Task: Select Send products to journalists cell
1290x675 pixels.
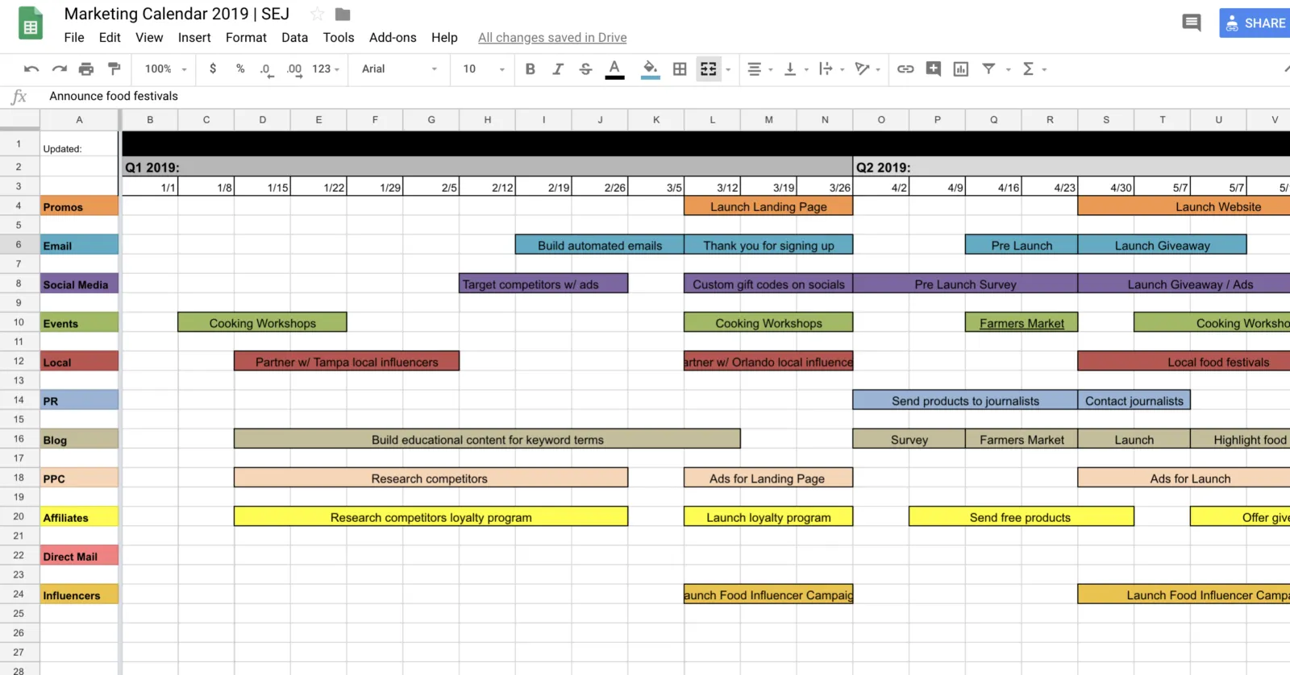Action: coord(965,400)
